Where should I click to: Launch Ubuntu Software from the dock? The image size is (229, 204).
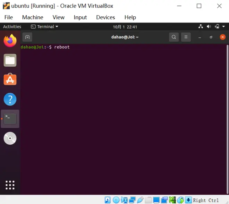point(10,79)
